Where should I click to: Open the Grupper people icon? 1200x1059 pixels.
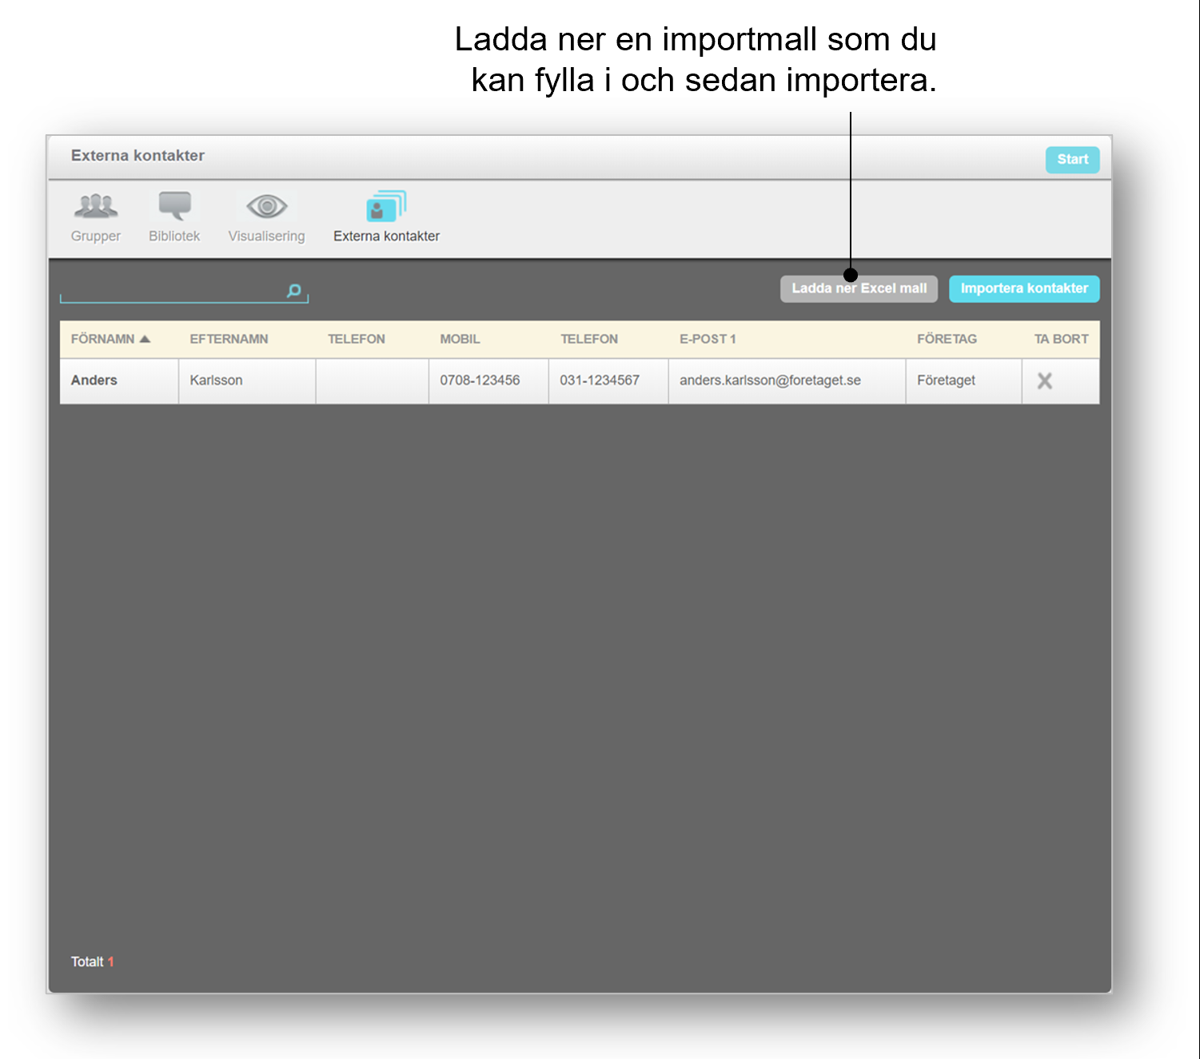tap(96, 206)
